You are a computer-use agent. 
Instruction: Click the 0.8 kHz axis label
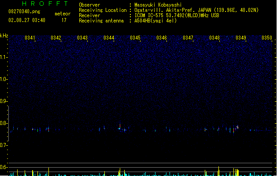click(4, 123)
